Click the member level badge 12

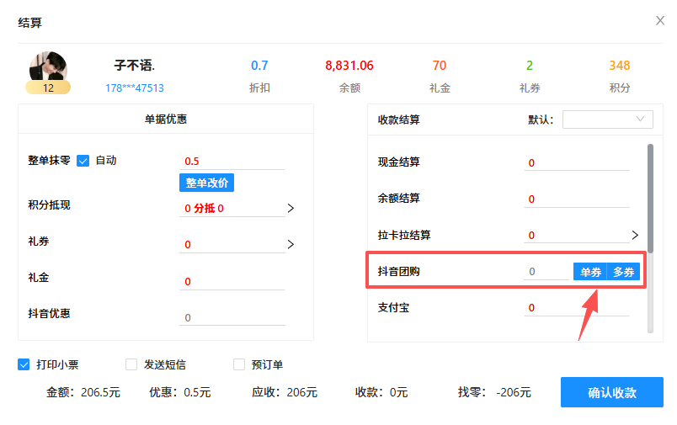click(x=48, y=88)
